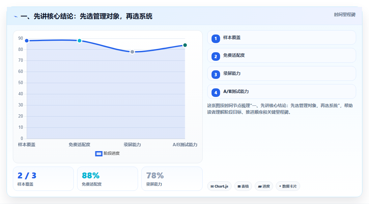Click the number 4 badge for A/B测试能力
369x204 pixels.
pos(215,93)
